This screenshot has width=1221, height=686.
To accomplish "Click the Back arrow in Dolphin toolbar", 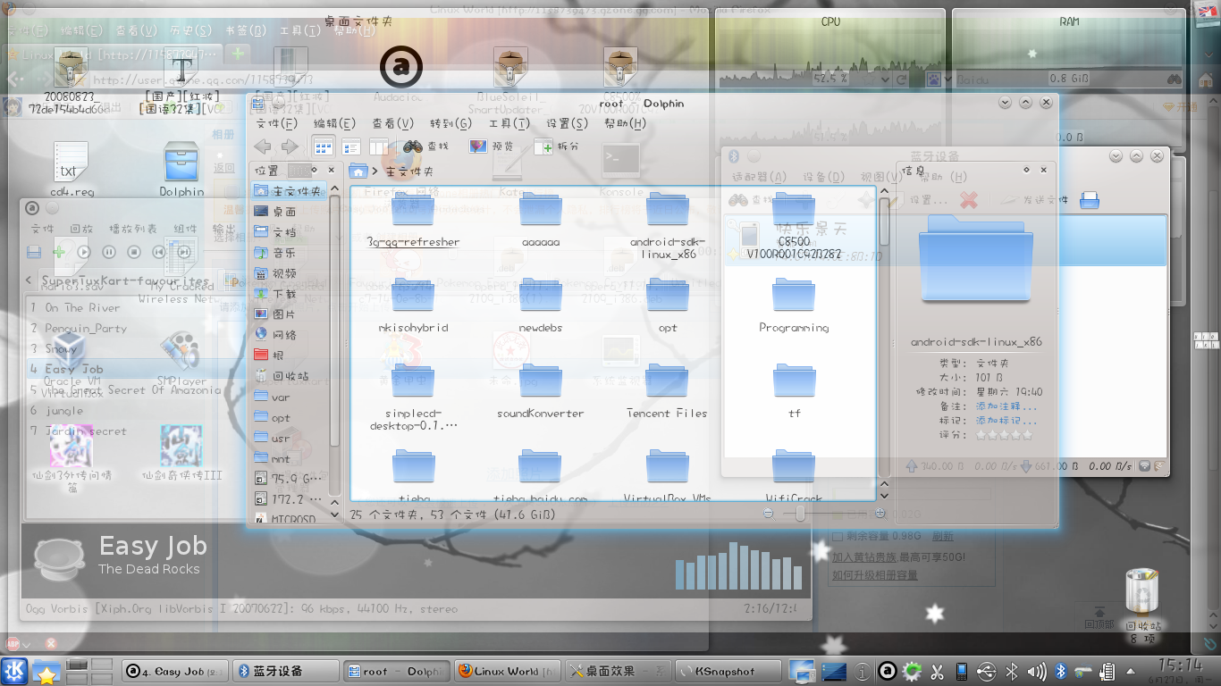I will [263, 146].
